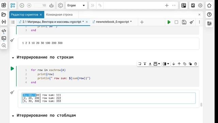
Task: Move the cell down with down arrow
Action: (x=173, y=64)
